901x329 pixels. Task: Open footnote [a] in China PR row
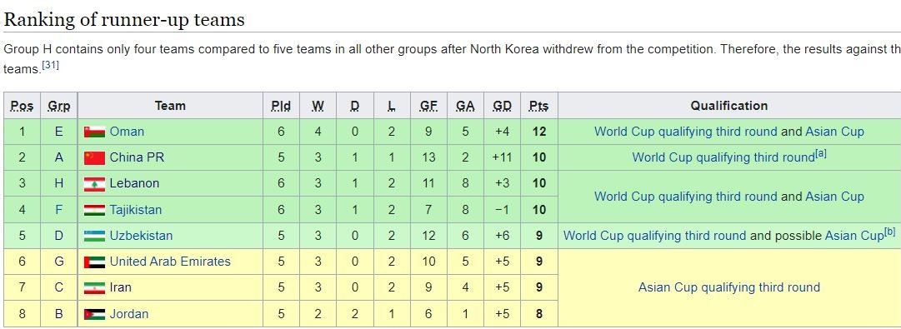[x=821, y=153]
